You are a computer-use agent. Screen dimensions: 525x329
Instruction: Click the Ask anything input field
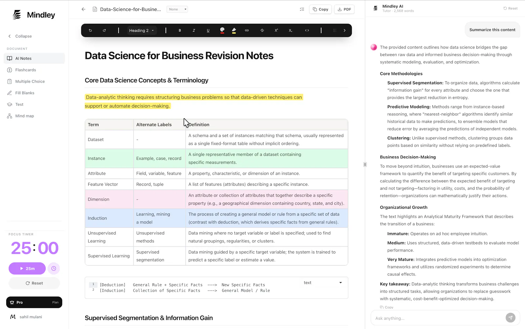point(440,318)
